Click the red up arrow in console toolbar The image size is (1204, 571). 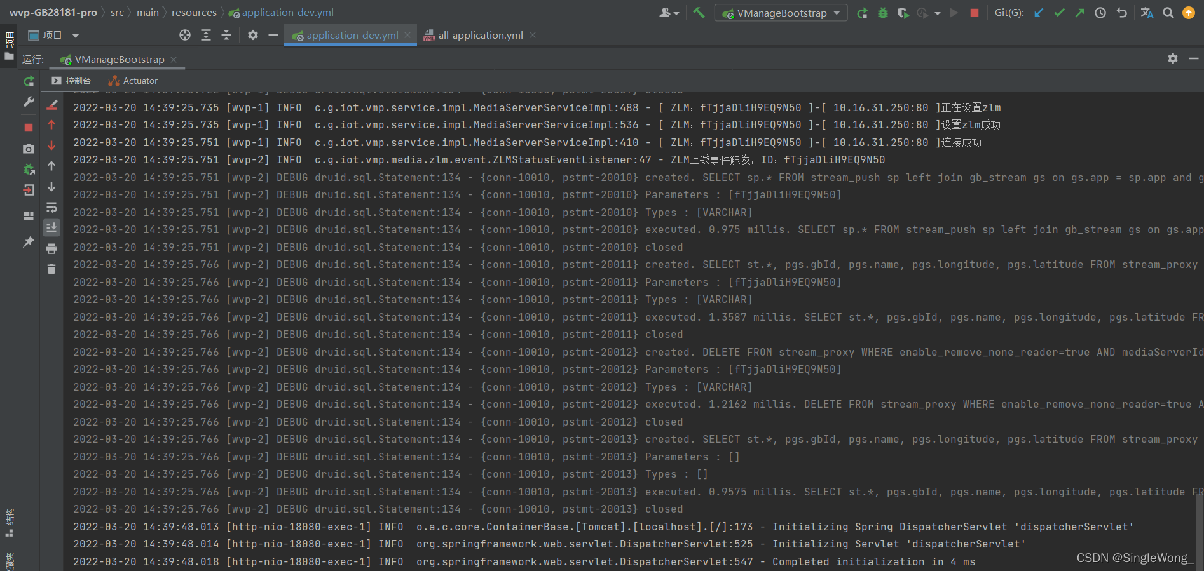[52, 125]
